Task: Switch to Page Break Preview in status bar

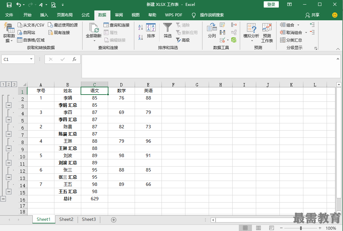Action: (x=272, y=228)
